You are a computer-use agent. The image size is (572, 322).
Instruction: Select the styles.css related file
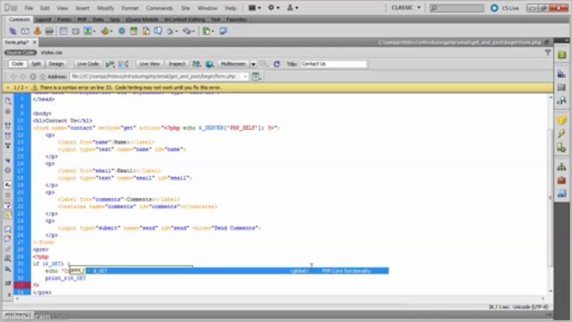(x=51, y=52)
